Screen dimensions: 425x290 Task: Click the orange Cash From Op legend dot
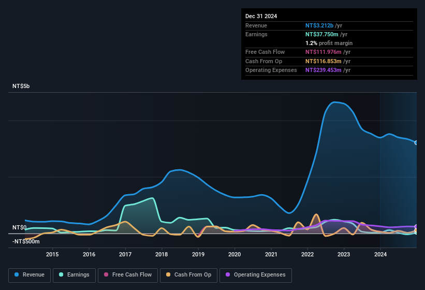click(x=168, y=274)
